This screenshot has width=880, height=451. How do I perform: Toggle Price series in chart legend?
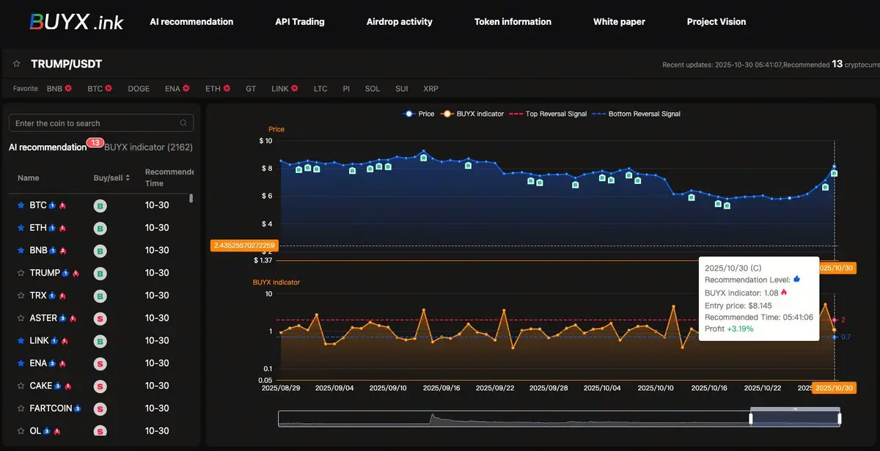419,114
